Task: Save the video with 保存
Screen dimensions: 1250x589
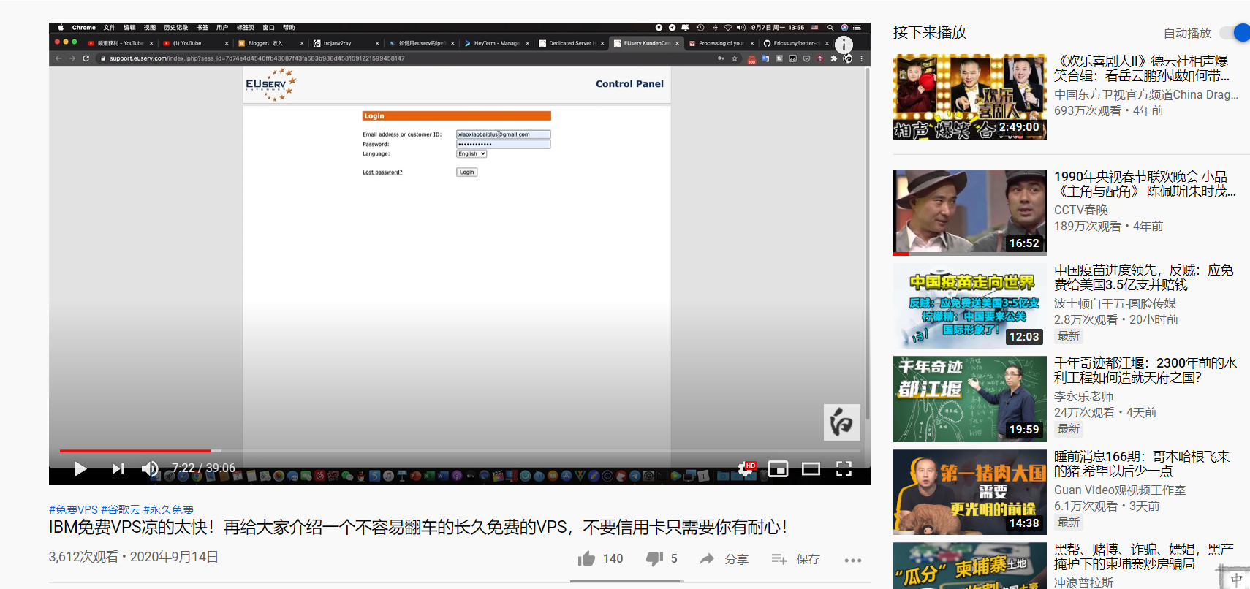Action: click(x=795, y=559)
